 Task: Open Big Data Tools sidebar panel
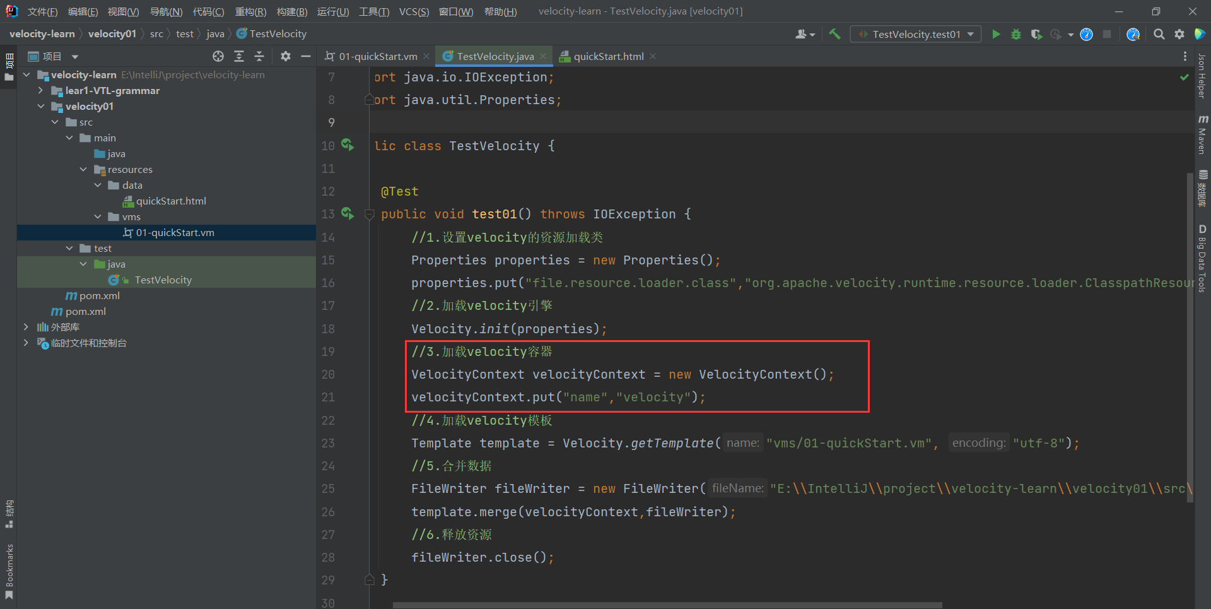(x=1203, y=258)
